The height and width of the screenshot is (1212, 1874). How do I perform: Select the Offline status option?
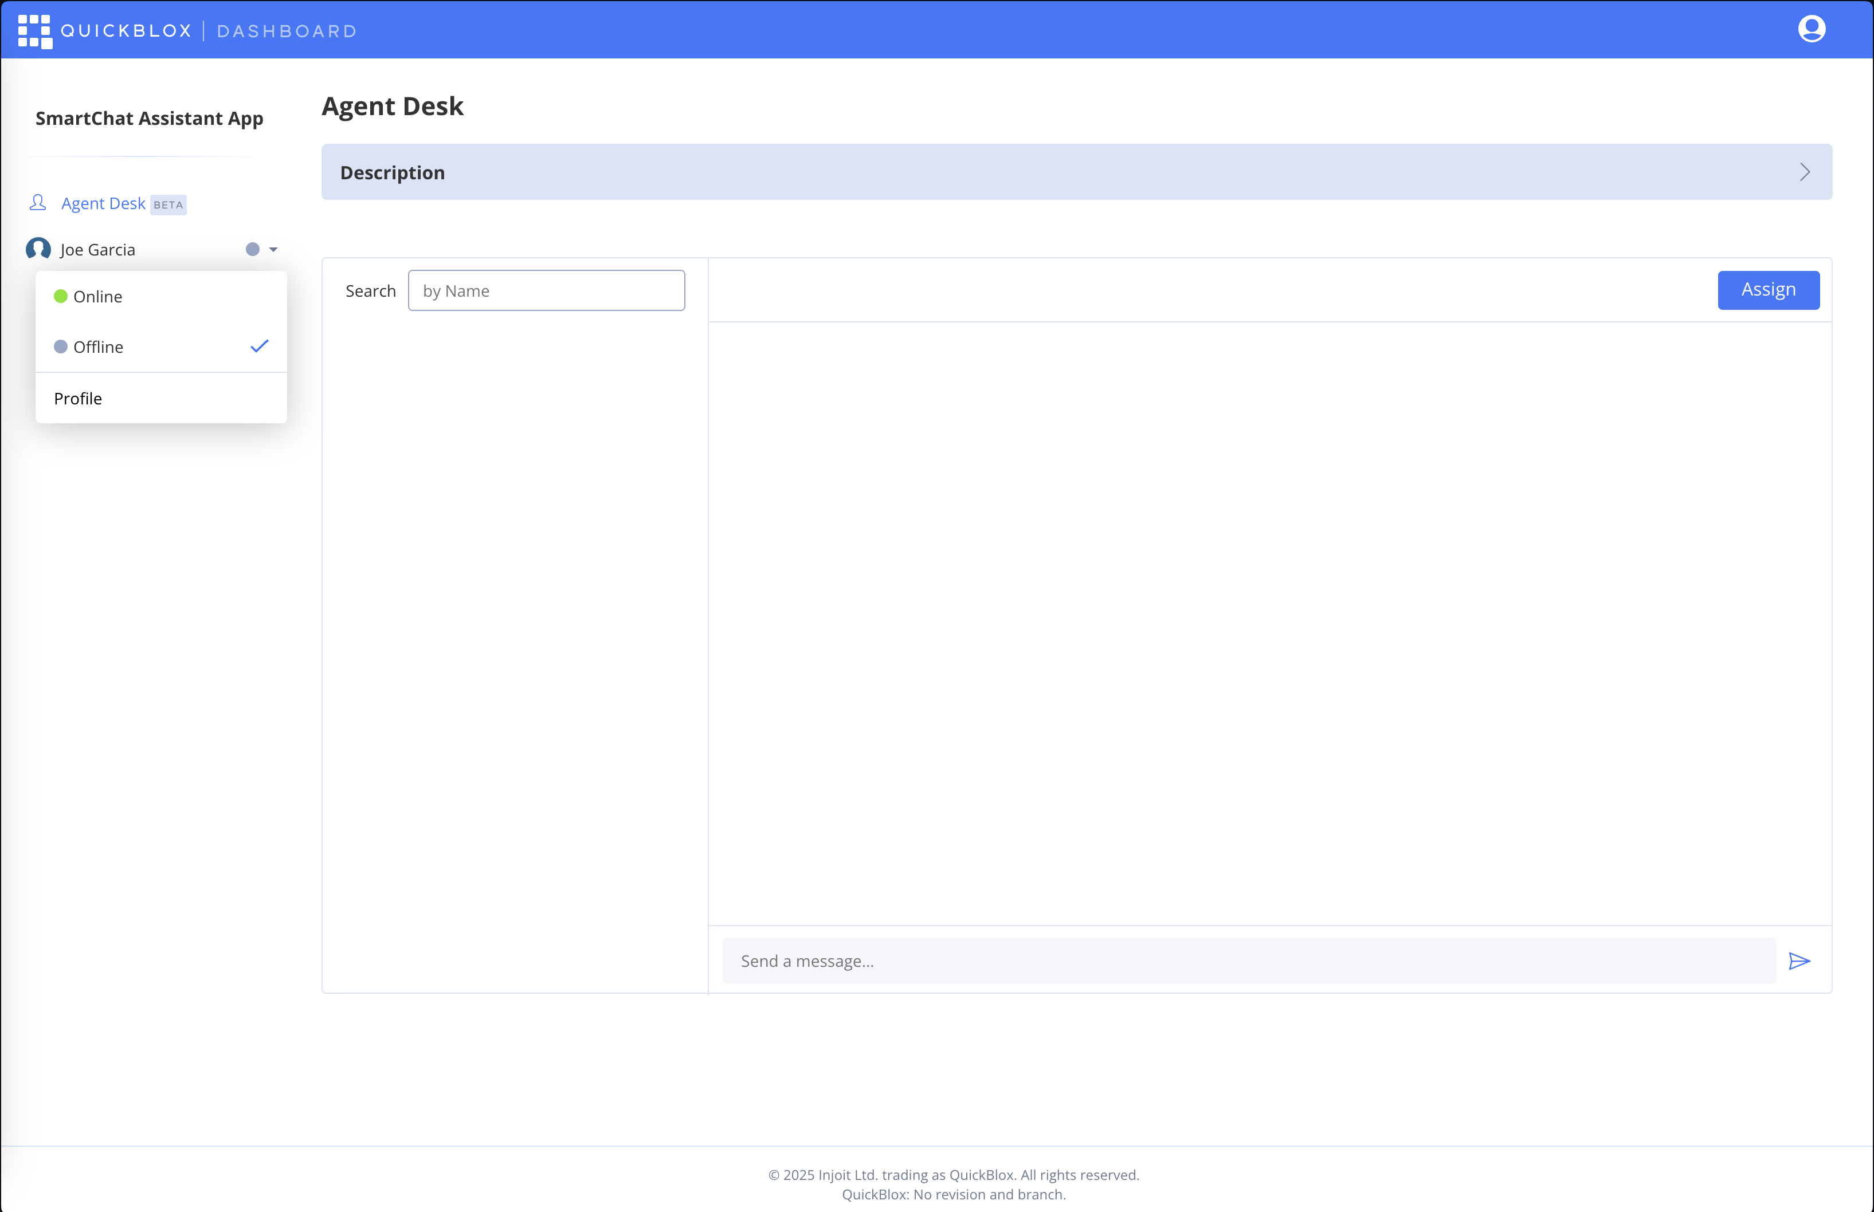99,347
